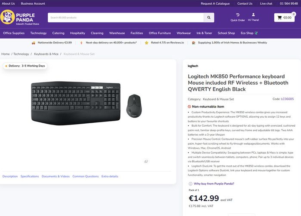
Task: Click the keyboard and mouse product image
Action: [86, 103]
